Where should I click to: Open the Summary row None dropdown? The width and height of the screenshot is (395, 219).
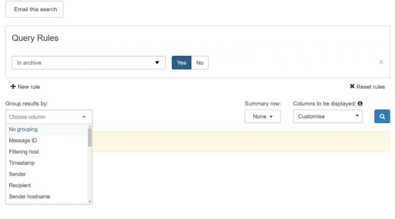(x=263, y=117)
